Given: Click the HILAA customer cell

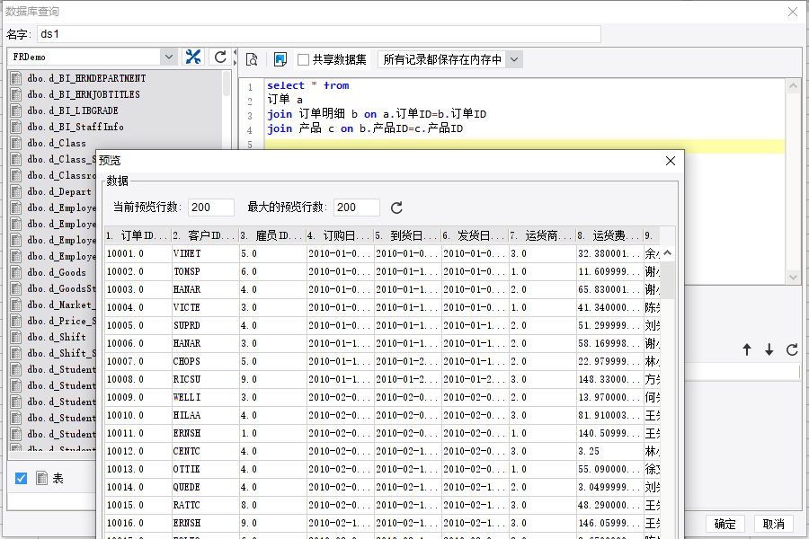Looking at the screenshot, I should [x=205, y=415].
